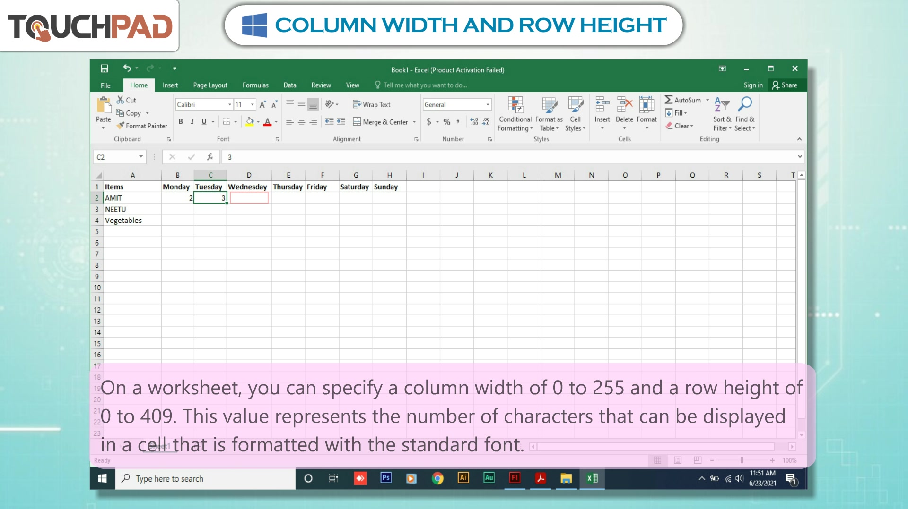This screenshot has height=509, width=908.
Task: Open the File tab
Action: click(105, 85)
